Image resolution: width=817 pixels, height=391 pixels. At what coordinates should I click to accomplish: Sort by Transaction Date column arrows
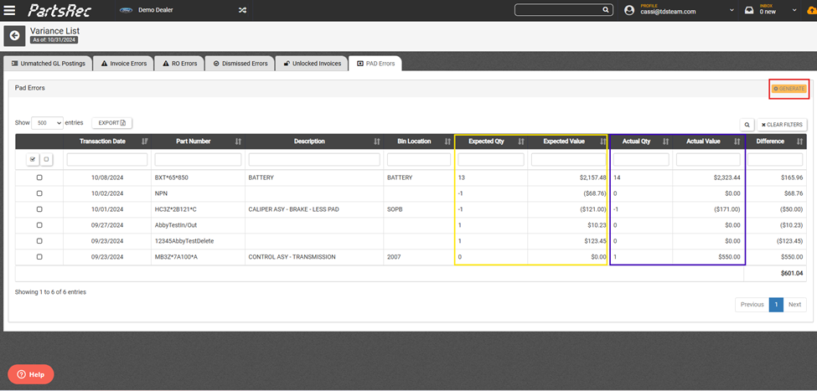pyautogui.click(x=144, y=141)
